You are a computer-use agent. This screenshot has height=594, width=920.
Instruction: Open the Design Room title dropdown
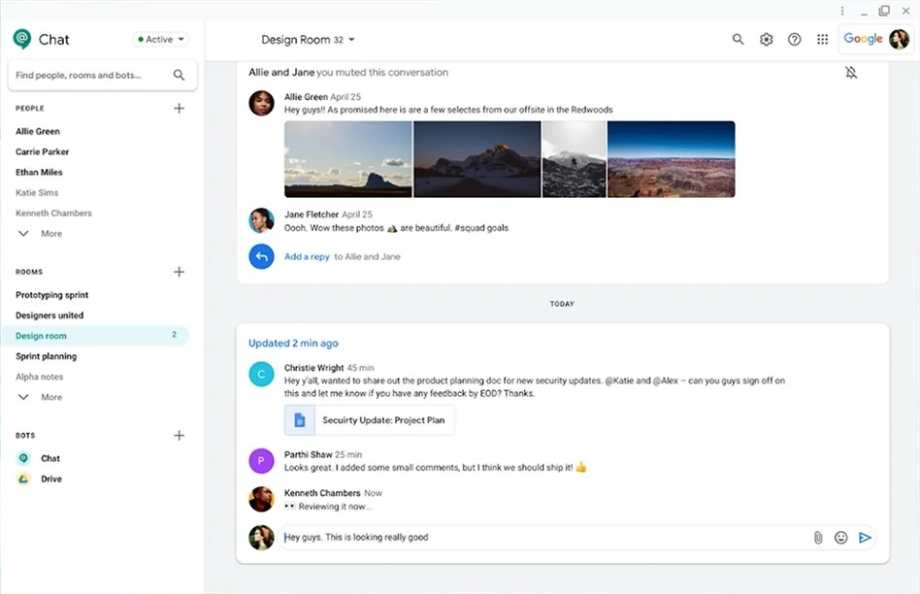(308, 40)
